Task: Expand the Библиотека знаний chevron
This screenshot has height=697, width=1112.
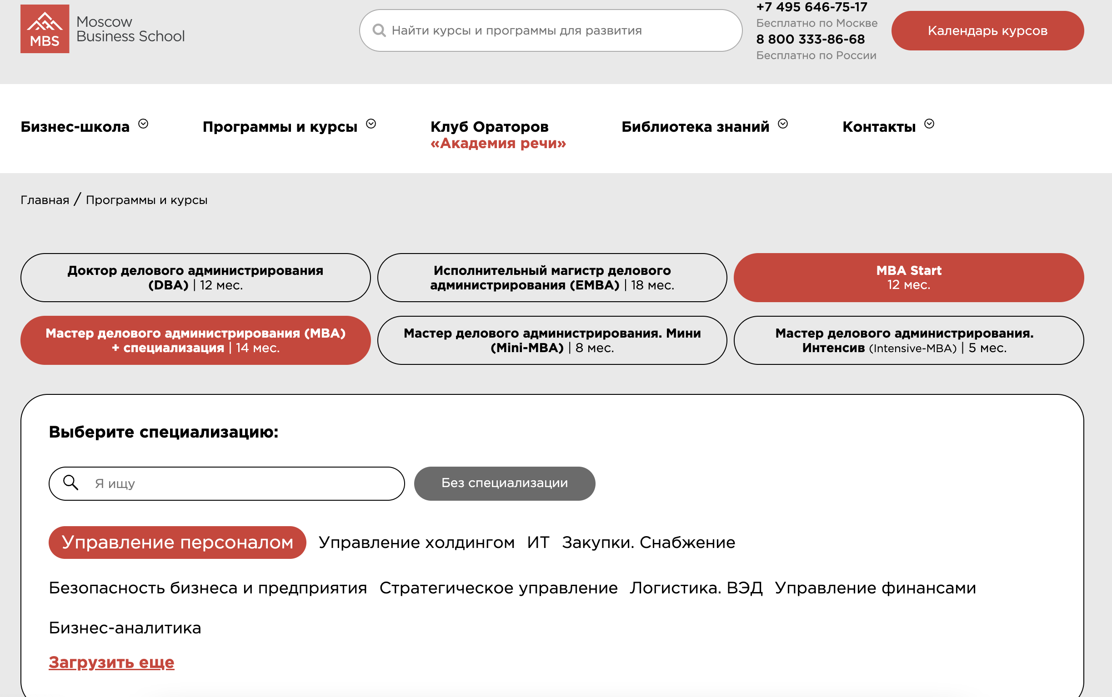Action: pos(783,124)
